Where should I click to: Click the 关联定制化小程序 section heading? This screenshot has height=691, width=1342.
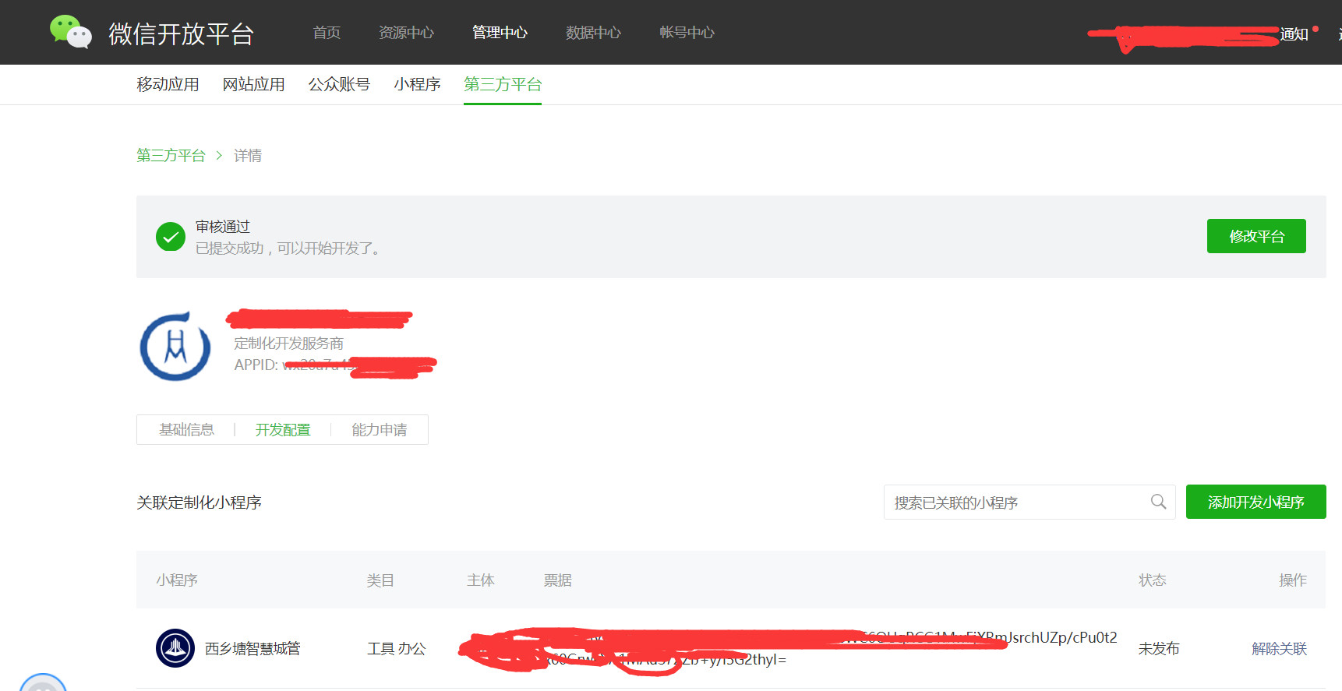point(199,502)
